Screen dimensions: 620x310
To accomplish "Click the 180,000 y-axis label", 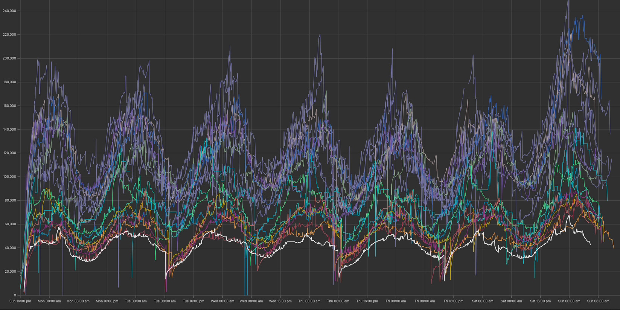I will pyautogui.click(x=9, y=82).
